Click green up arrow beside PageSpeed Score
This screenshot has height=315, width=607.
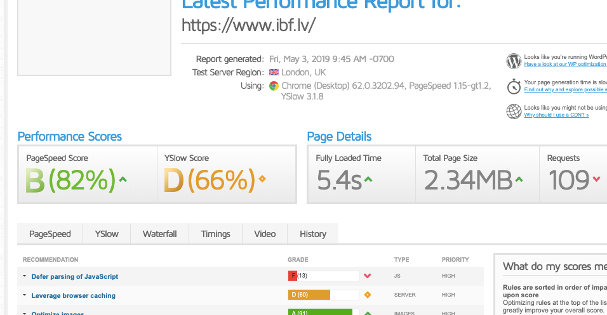click(x=123, y=179)
